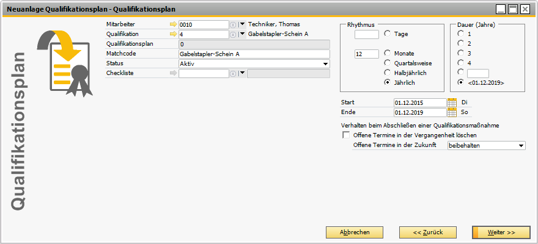Click the text Techniker, Thomas
Screen dimensions: 538x244
[x=274, y=24]
